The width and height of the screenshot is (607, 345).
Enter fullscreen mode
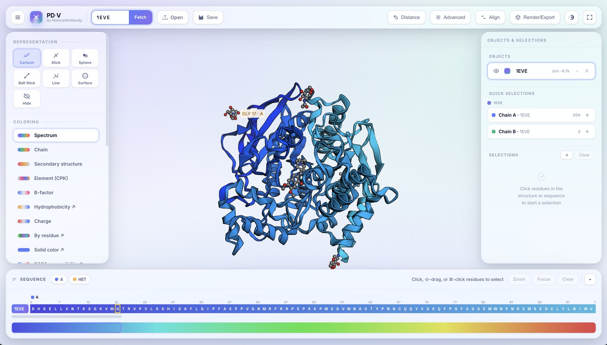point(590,17)
